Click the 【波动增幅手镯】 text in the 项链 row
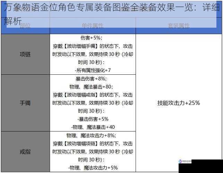 coord(81,46)
